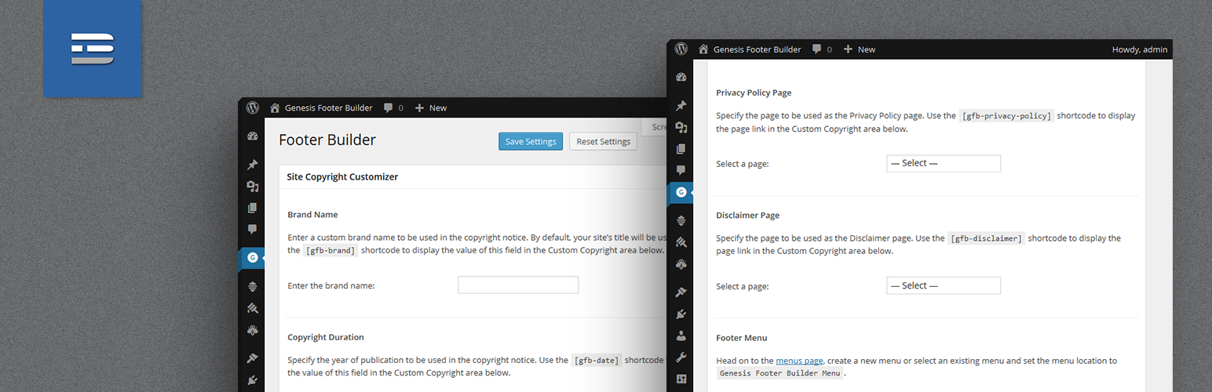Open Users person icon in the Privacy Policy window
This screenshot has width=1212, height=392.
681,336
